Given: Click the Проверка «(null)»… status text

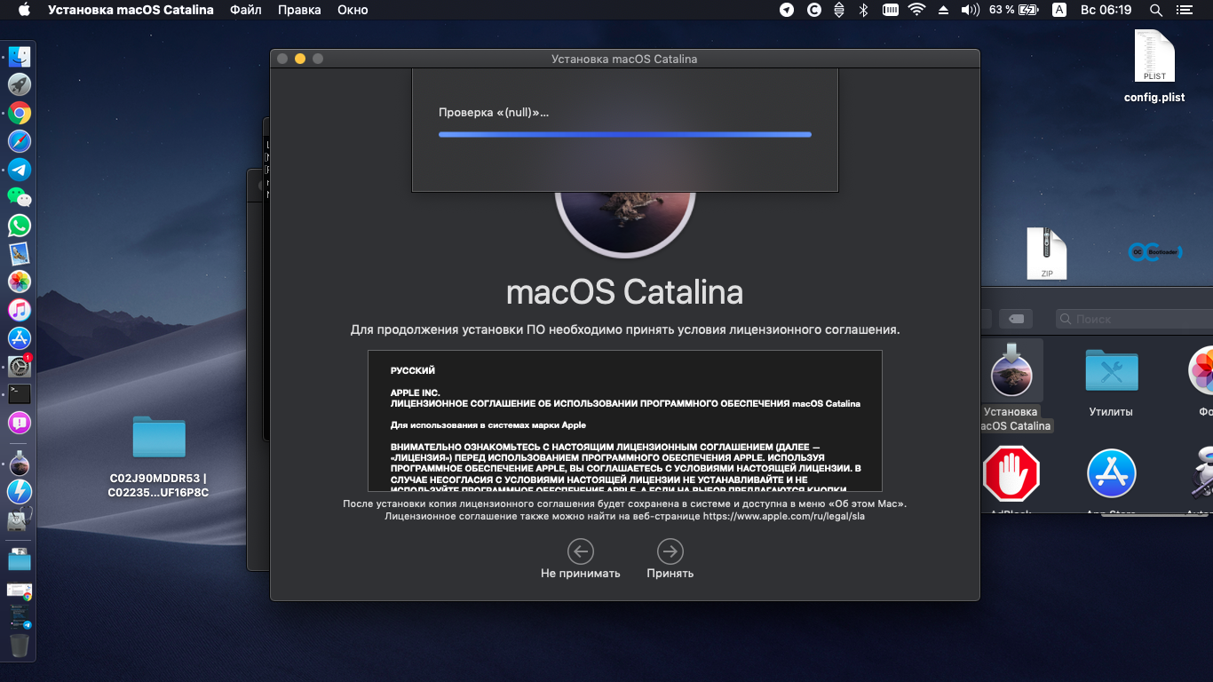Looking at the screenshot, I should coord(494,113).
